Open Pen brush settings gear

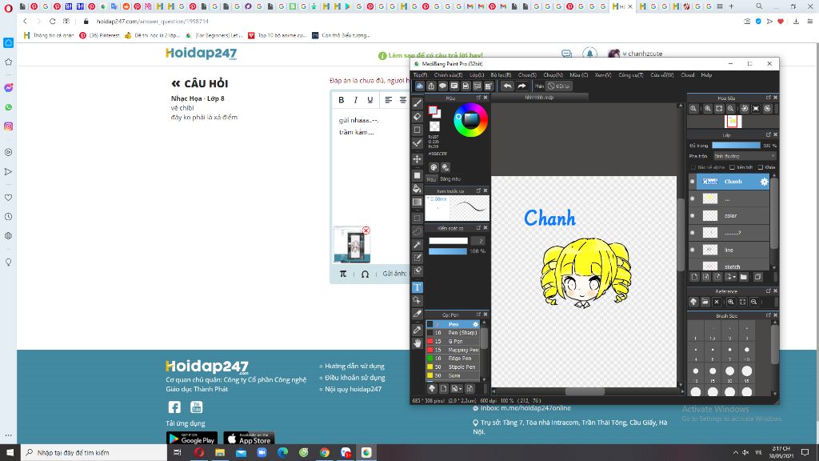coord(475,324)
